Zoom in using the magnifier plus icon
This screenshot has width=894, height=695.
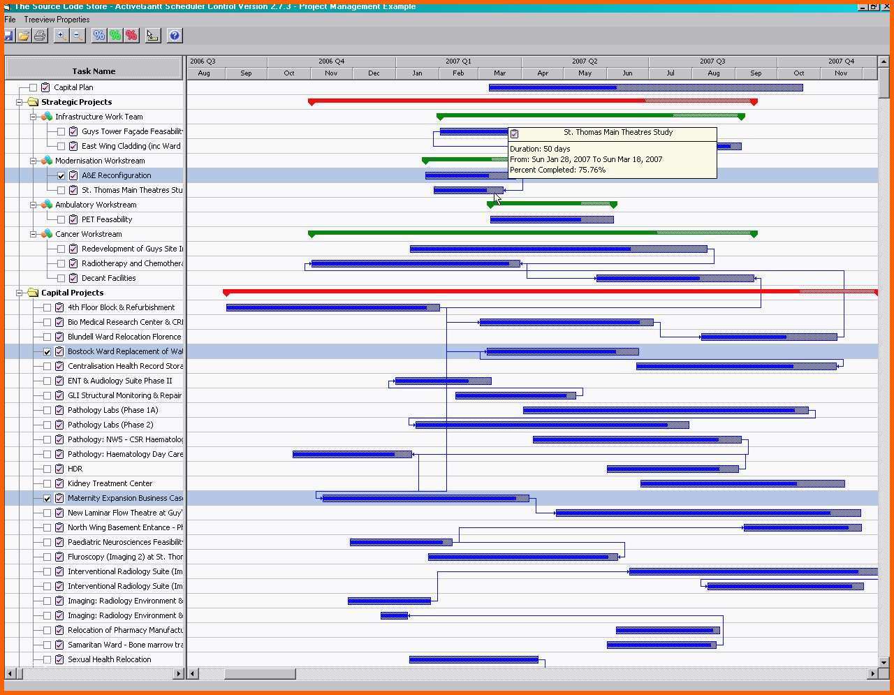pos(61,36)
